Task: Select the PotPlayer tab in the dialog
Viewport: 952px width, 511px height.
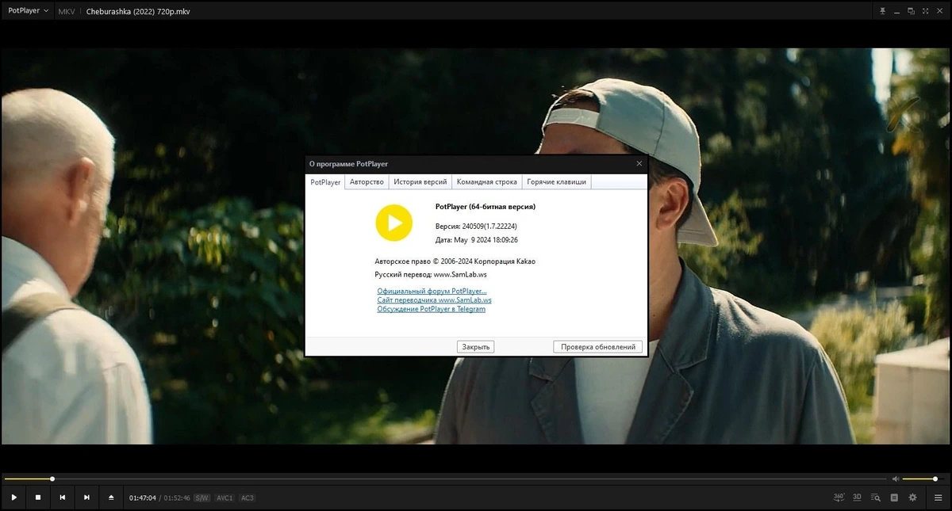Action: point(325,182)
